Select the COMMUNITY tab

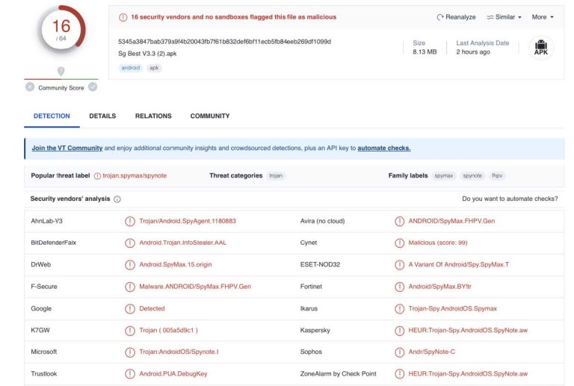210,116
